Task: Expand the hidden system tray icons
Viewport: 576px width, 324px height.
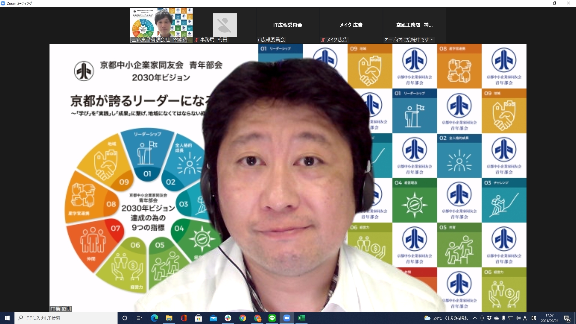Action: pos(475,318)
